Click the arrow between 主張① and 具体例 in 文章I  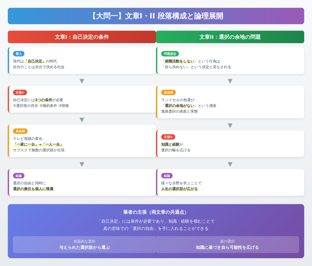[x=82, y=120]
